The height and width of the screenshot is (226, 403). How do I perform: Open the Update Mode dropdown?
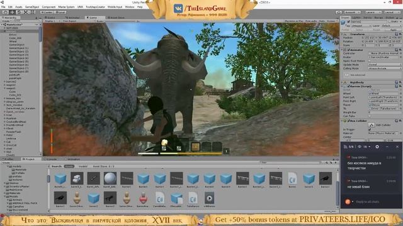point(385,65)
